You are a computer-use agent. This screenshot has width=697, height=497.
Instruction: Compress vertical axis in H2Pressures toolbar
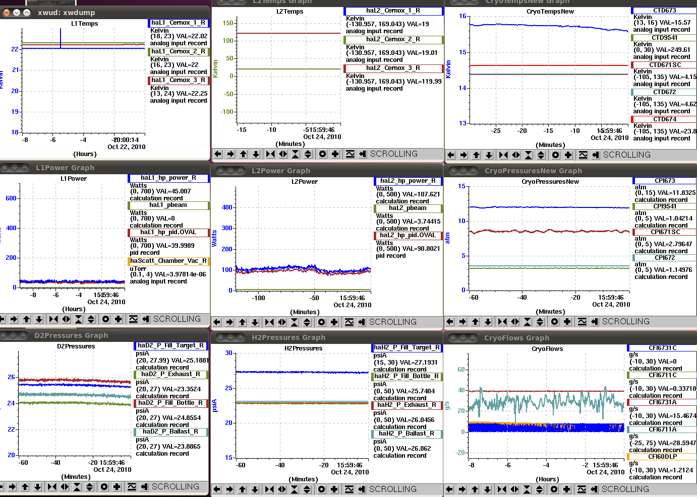click(x=295, y=489)
